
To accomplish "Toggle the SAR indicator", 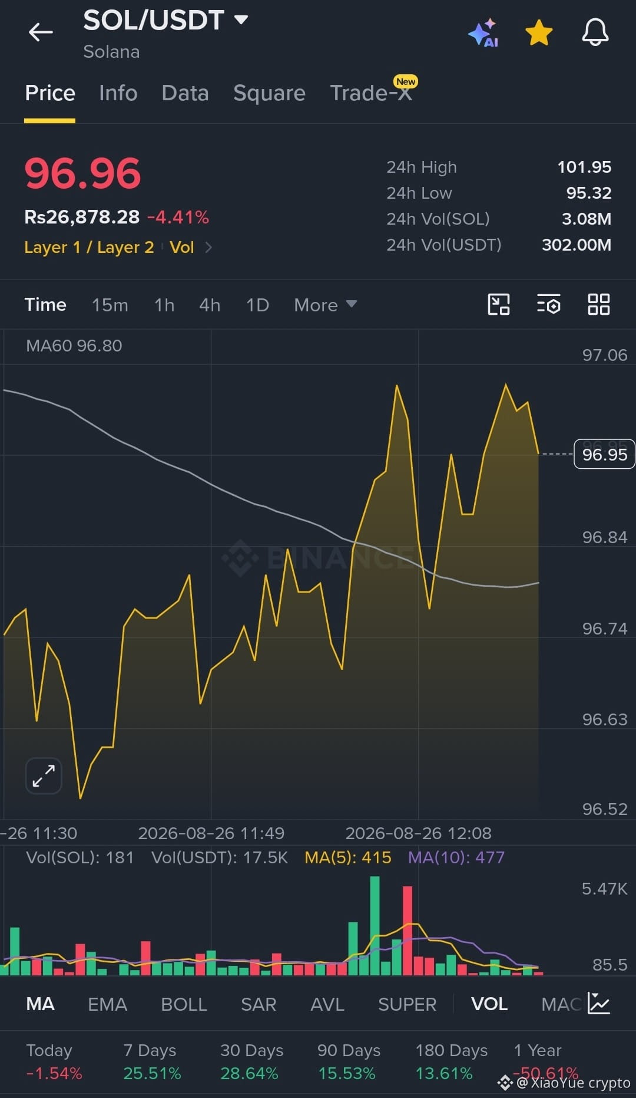I will pos(259,1004).
